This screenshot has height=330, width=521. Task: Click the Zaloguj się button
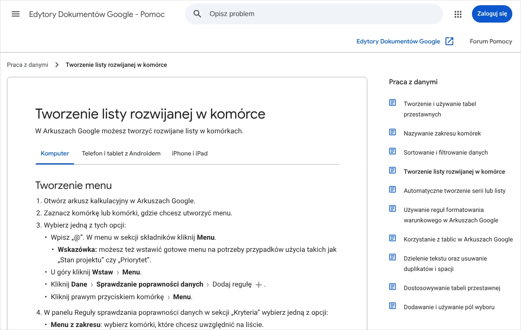tap(492, 14)
